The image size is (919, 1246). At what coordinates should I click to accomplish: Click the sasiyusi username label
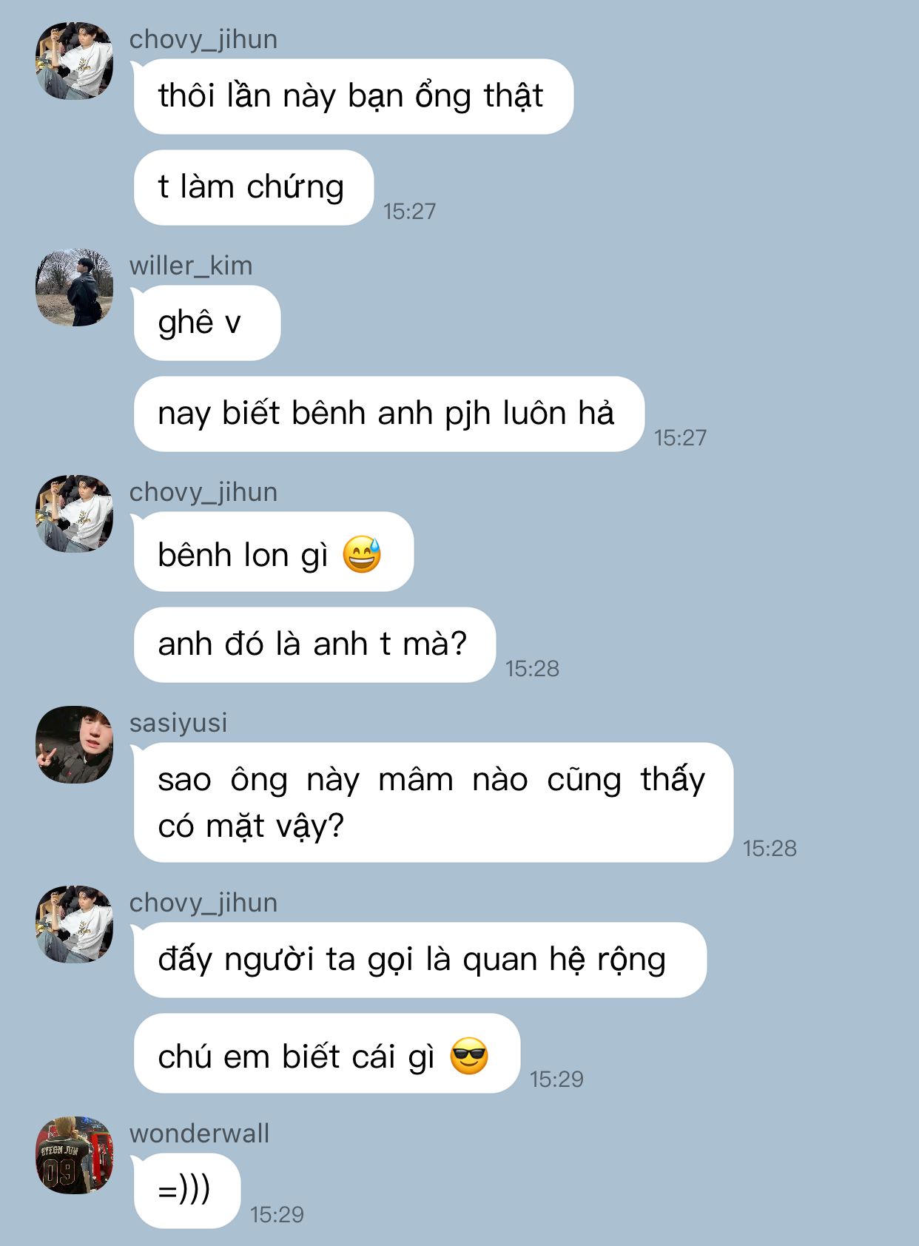click(178, 723)
